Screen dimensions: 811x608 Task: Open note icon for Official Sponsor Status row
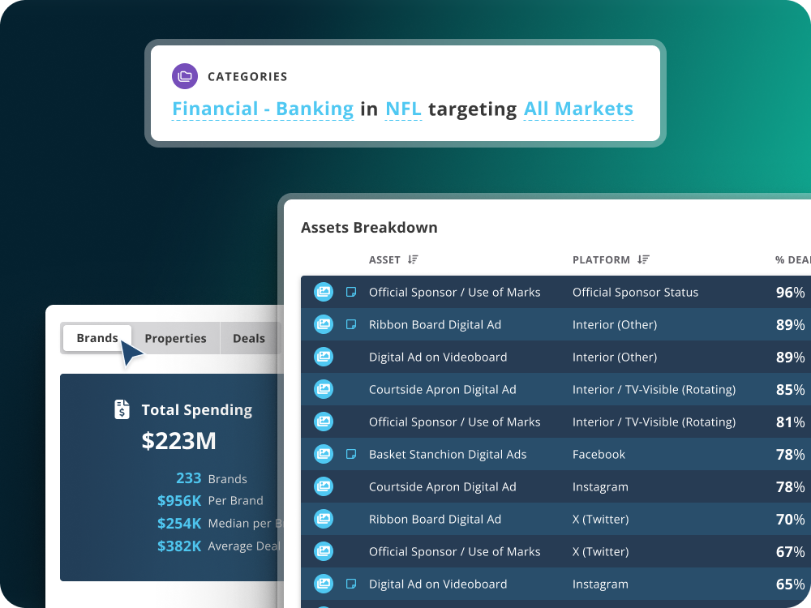click(x=350, y=292)
